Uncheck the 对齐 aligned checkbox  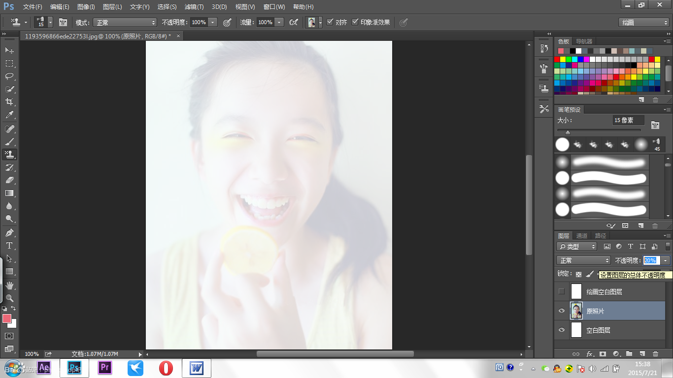(330, 22)
